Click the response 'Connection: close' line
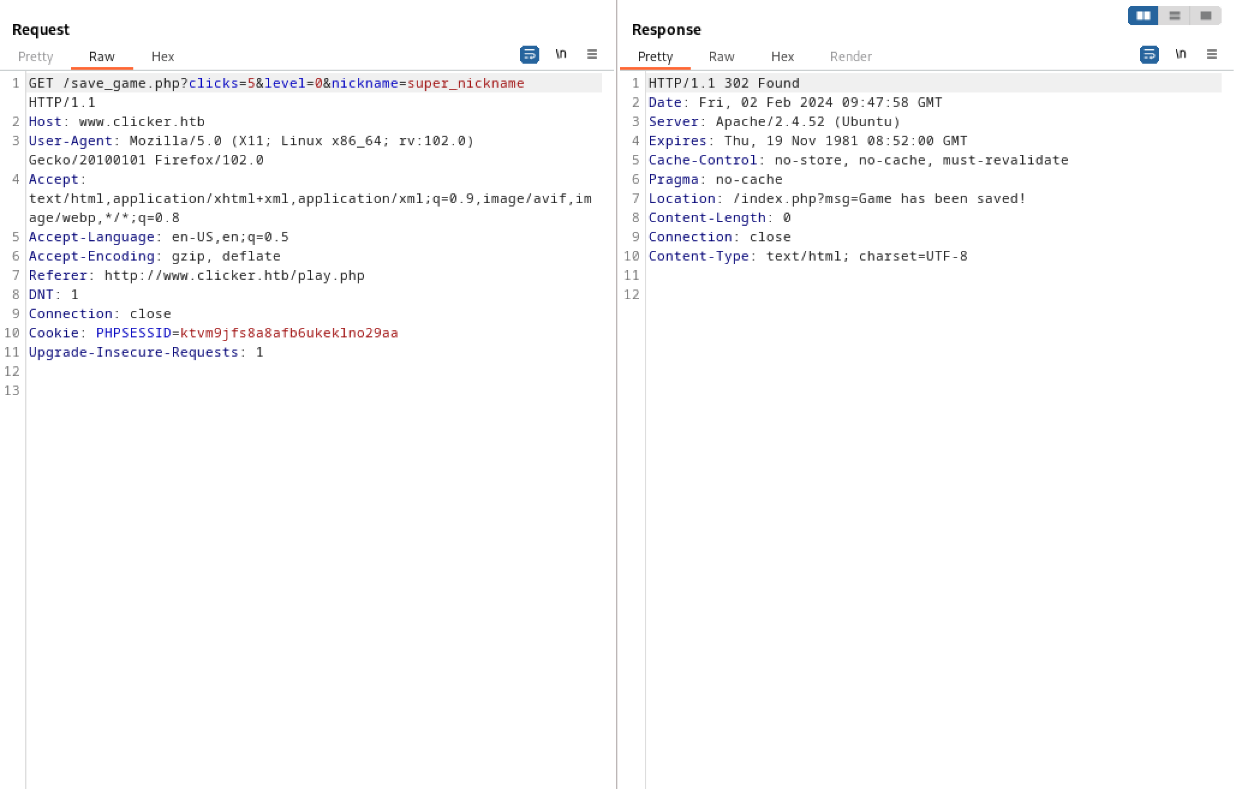The image size is (1236, 789). coord(719,237)
